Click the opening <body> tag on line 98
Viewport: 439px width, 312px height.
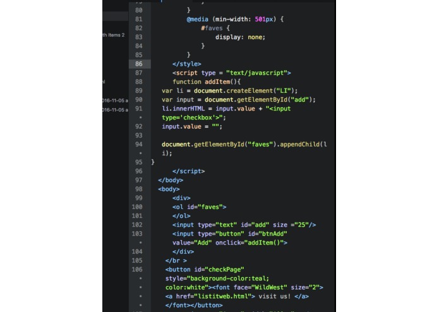click(169, 189)
